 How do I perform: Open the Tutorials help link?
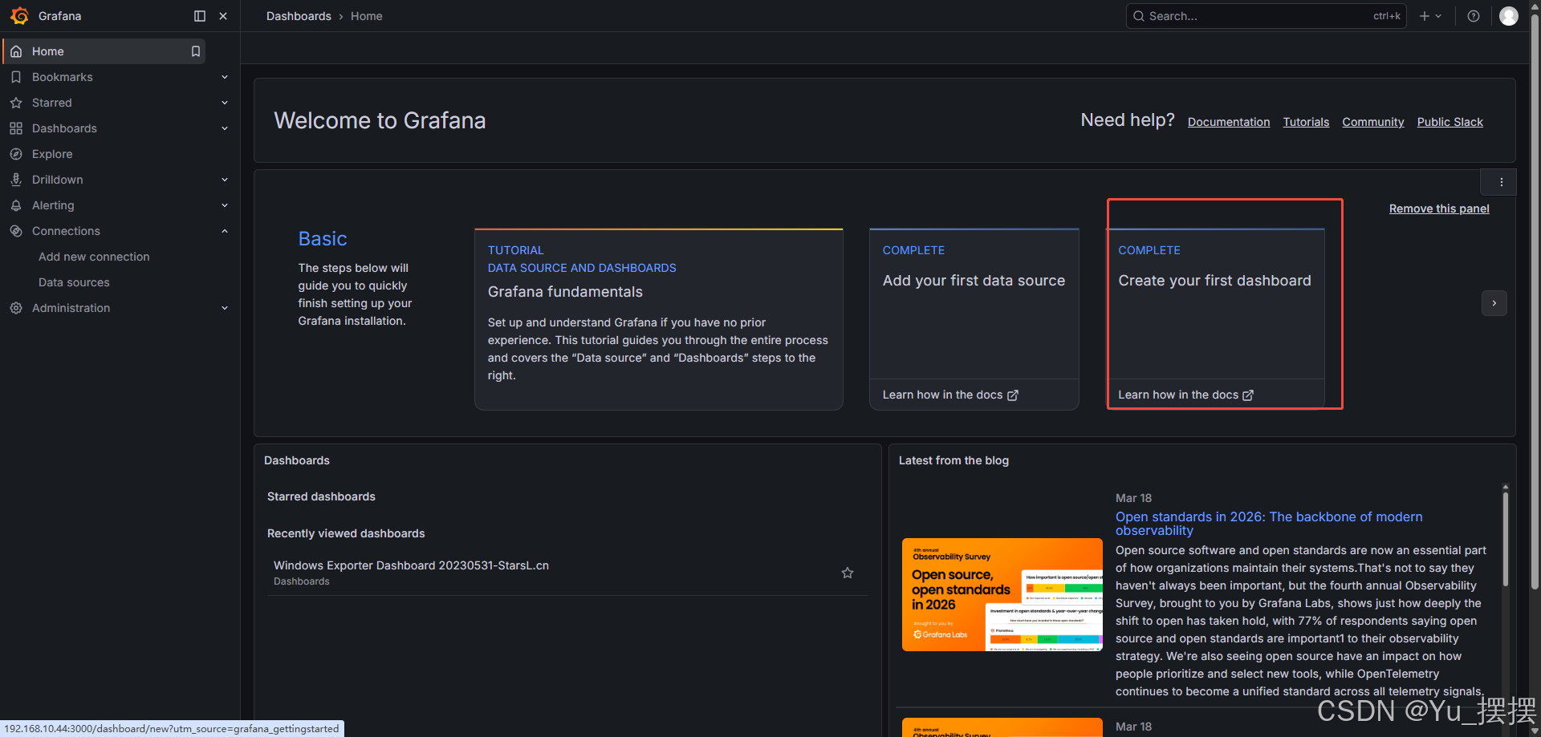[1306, 122]
